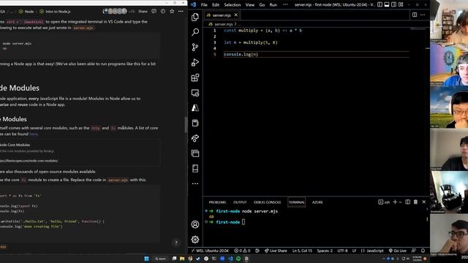Switch to the OUTPUT panel tab
This screenshot has height=263, width=468.
[x=240, y=202]
